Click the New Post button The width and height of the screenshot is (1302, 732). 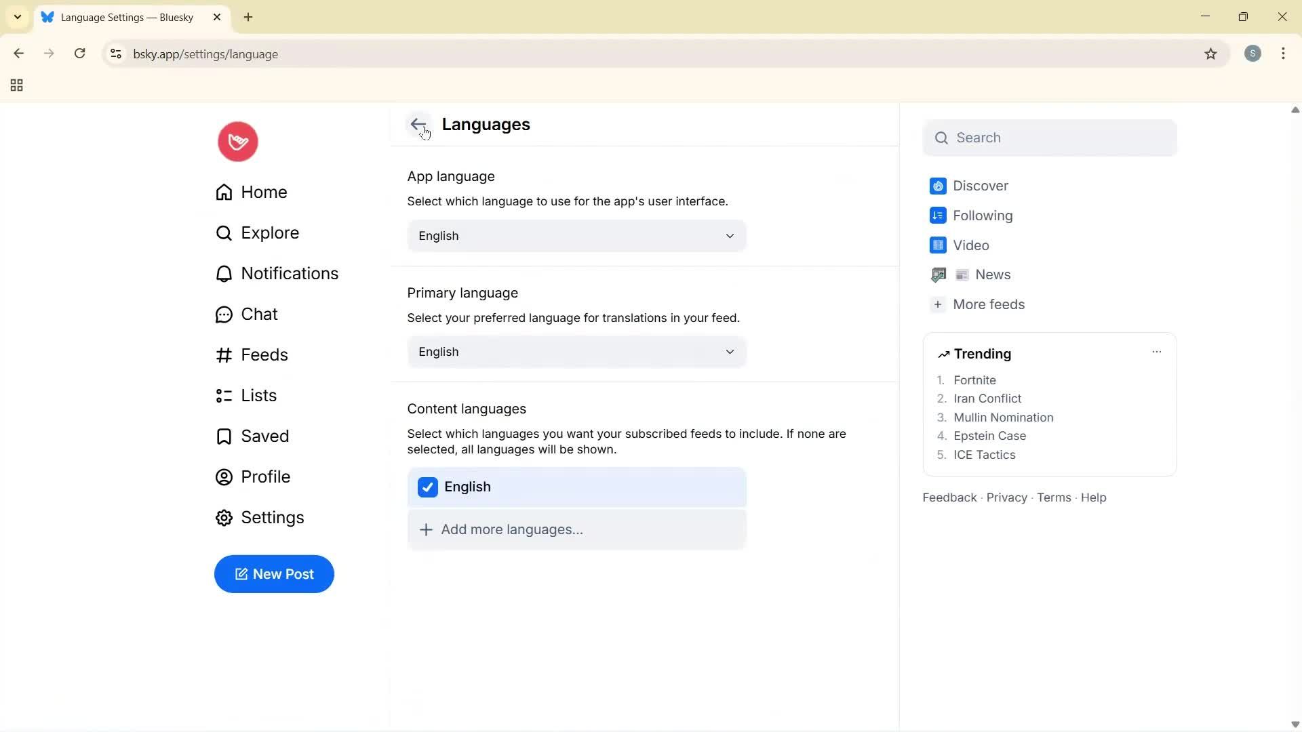pyautogui.click(x=274, y=574)
